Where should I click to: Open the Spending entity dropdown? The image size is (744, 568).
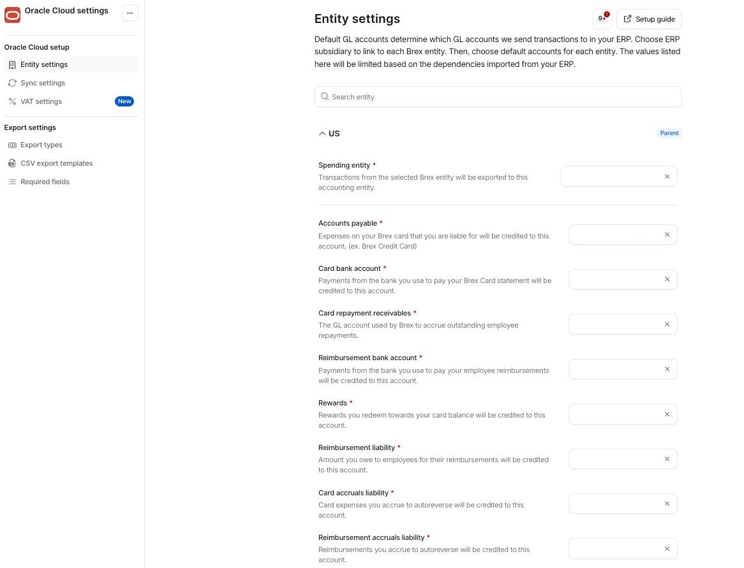click(x=619, y=177)
